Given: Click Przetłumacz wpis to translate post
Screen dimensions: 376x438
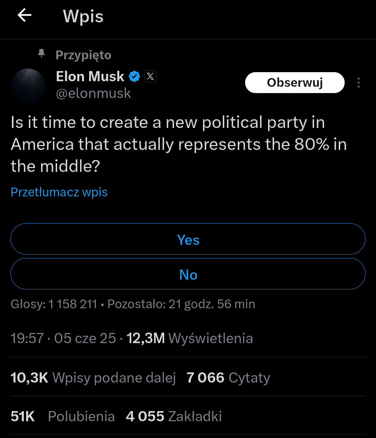Looking at the screenshot, I should tap(59, 192).
